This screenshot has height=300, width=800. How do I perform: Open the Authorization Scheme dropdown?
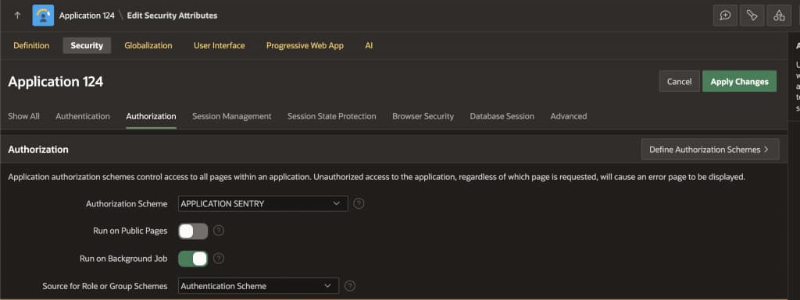click(x=262, y=203)
